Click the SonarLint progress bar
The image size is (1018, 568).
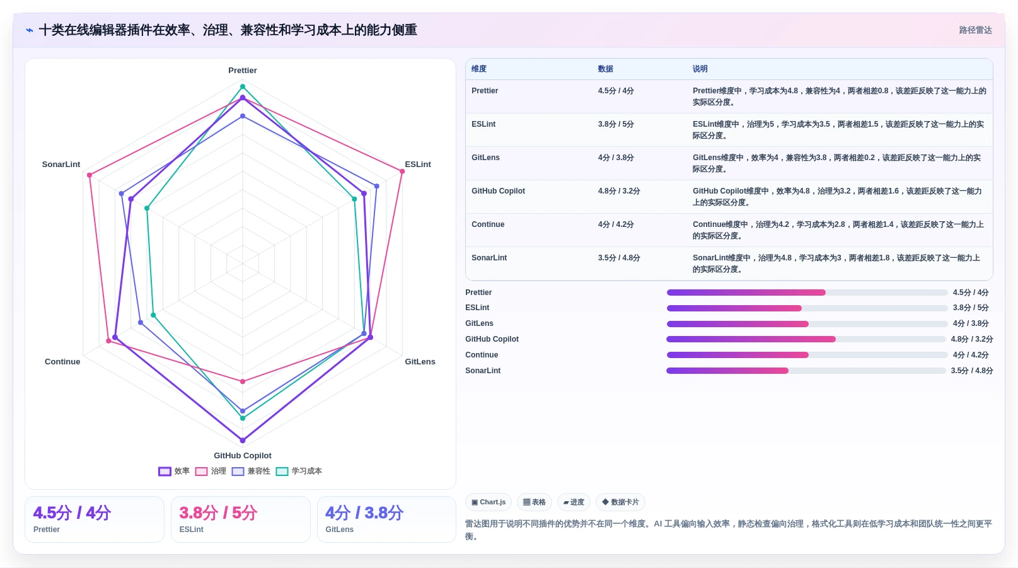(x=806, y=371)
